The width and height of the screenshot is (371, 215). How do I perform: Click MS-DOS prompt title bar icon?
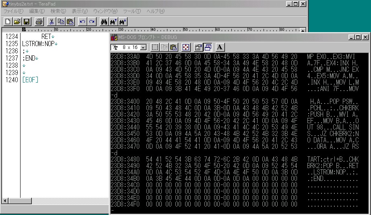(x=114, y=37)
